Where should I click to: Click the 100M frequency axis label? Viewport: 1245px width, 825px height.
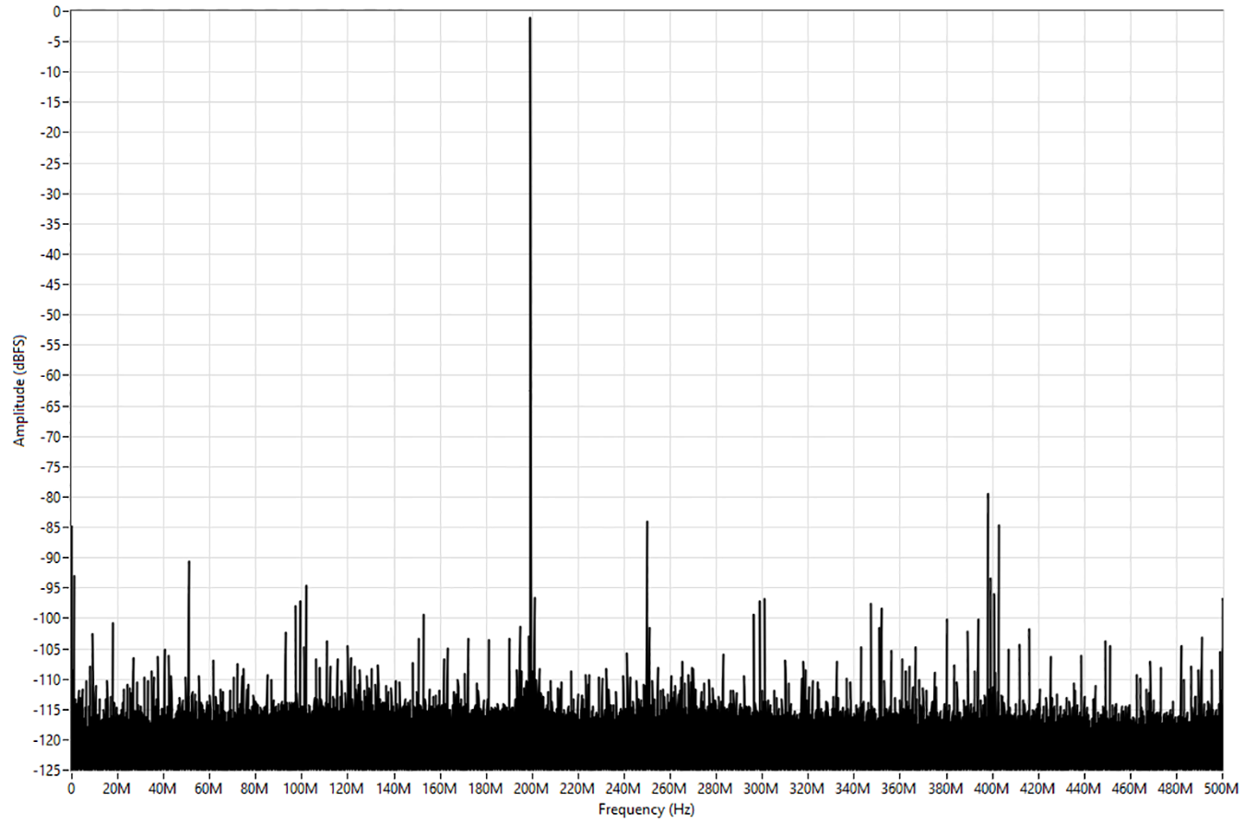(x=302, y=790)
